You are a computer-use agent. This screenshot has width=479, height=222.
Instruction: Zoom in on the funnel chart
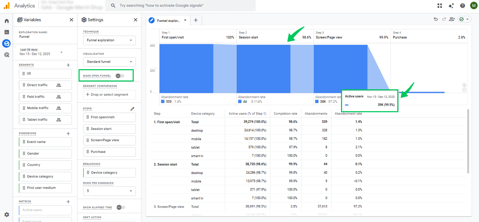coord(464,85)
